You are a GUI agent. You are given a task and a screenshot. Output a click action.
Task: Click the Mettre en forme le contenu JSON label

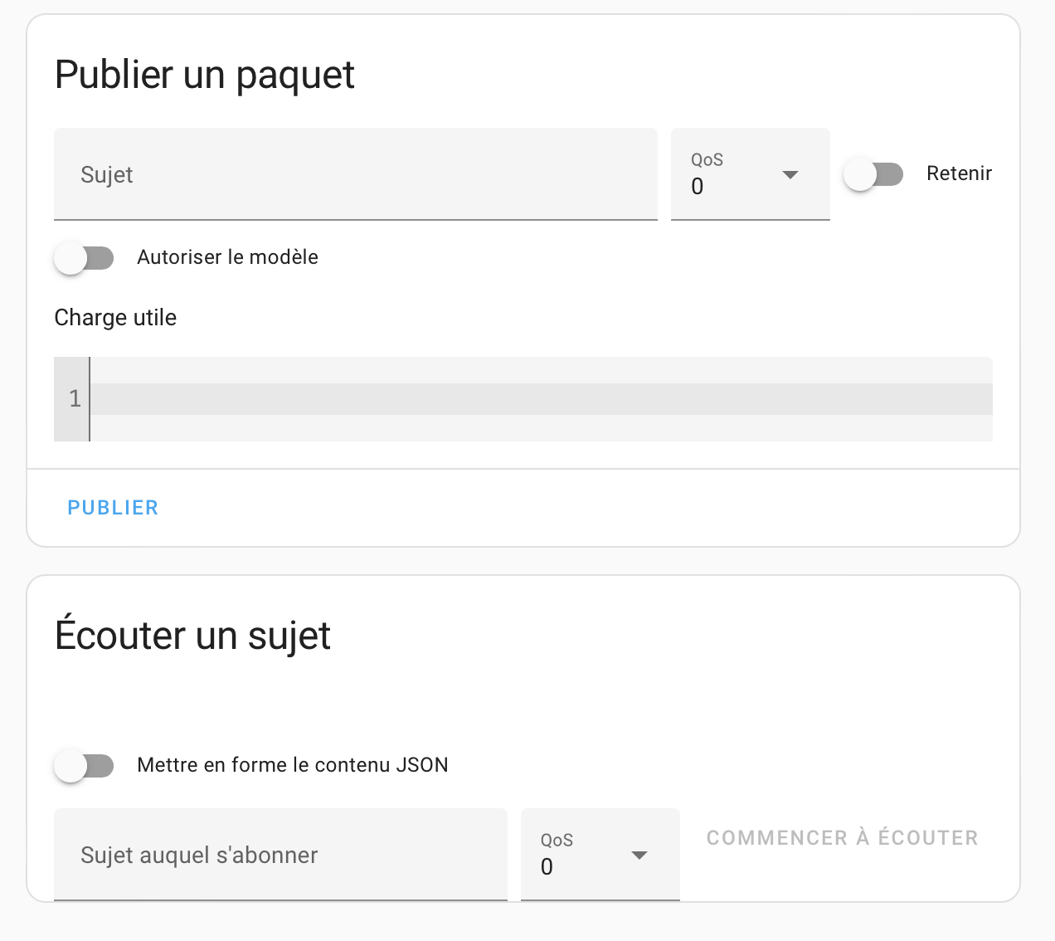(292, 765)
